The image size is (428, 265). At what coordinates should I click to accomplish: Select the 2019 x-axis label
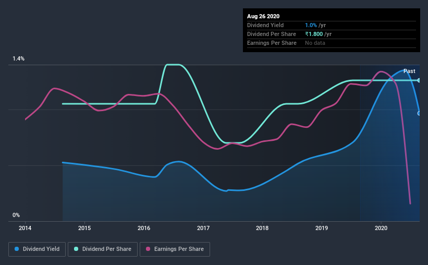point(322,228)
